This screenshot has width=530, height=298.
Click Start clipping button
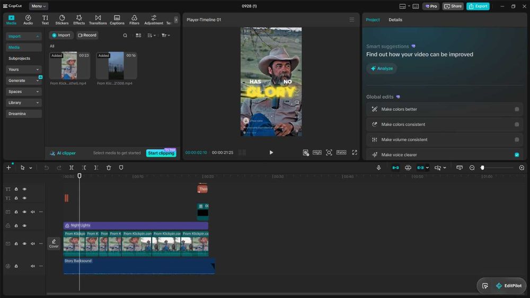pyautogui.click(x=161, y=153)
